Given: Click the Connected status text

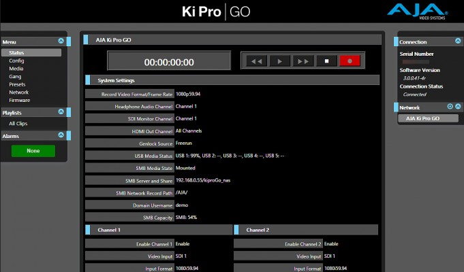Looking at the screenshot, I should [x=414, y=95].
